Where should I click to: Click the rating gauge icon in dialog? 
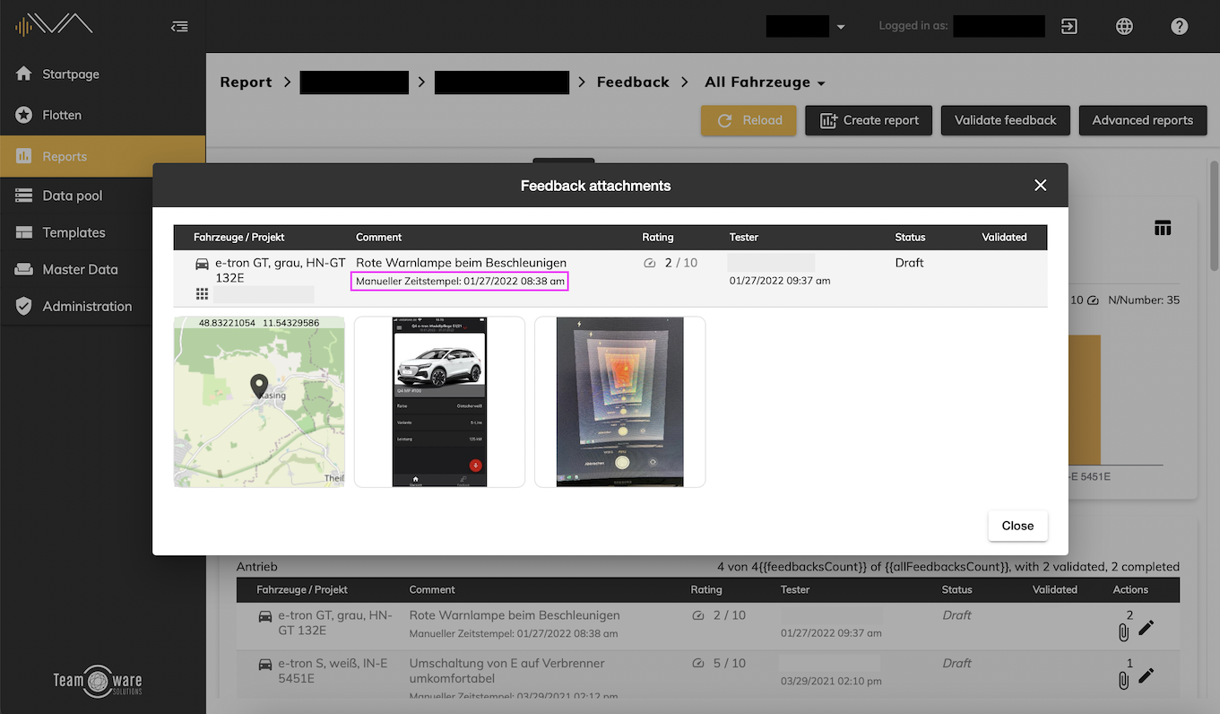pos(650,264)
